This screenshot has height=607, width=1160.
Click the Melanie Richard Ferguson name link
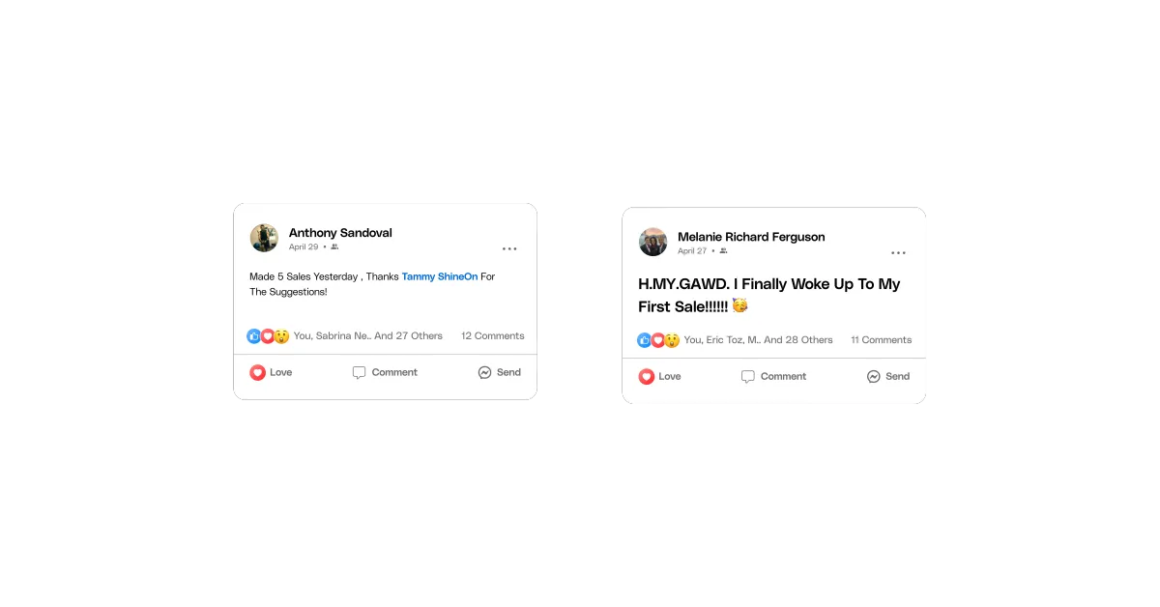[x=751, y=237]
